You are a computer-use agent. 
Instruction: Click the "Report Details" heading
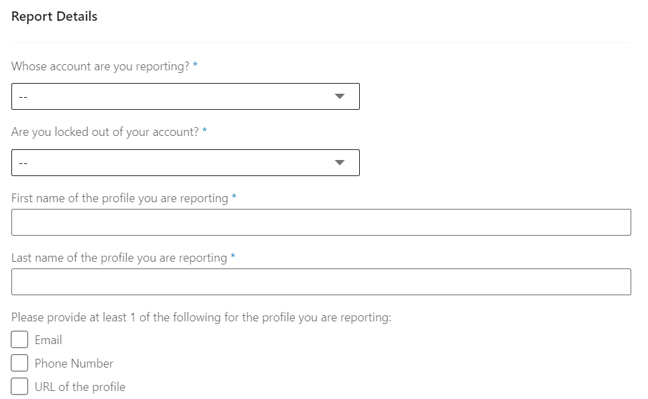point(54,17)
